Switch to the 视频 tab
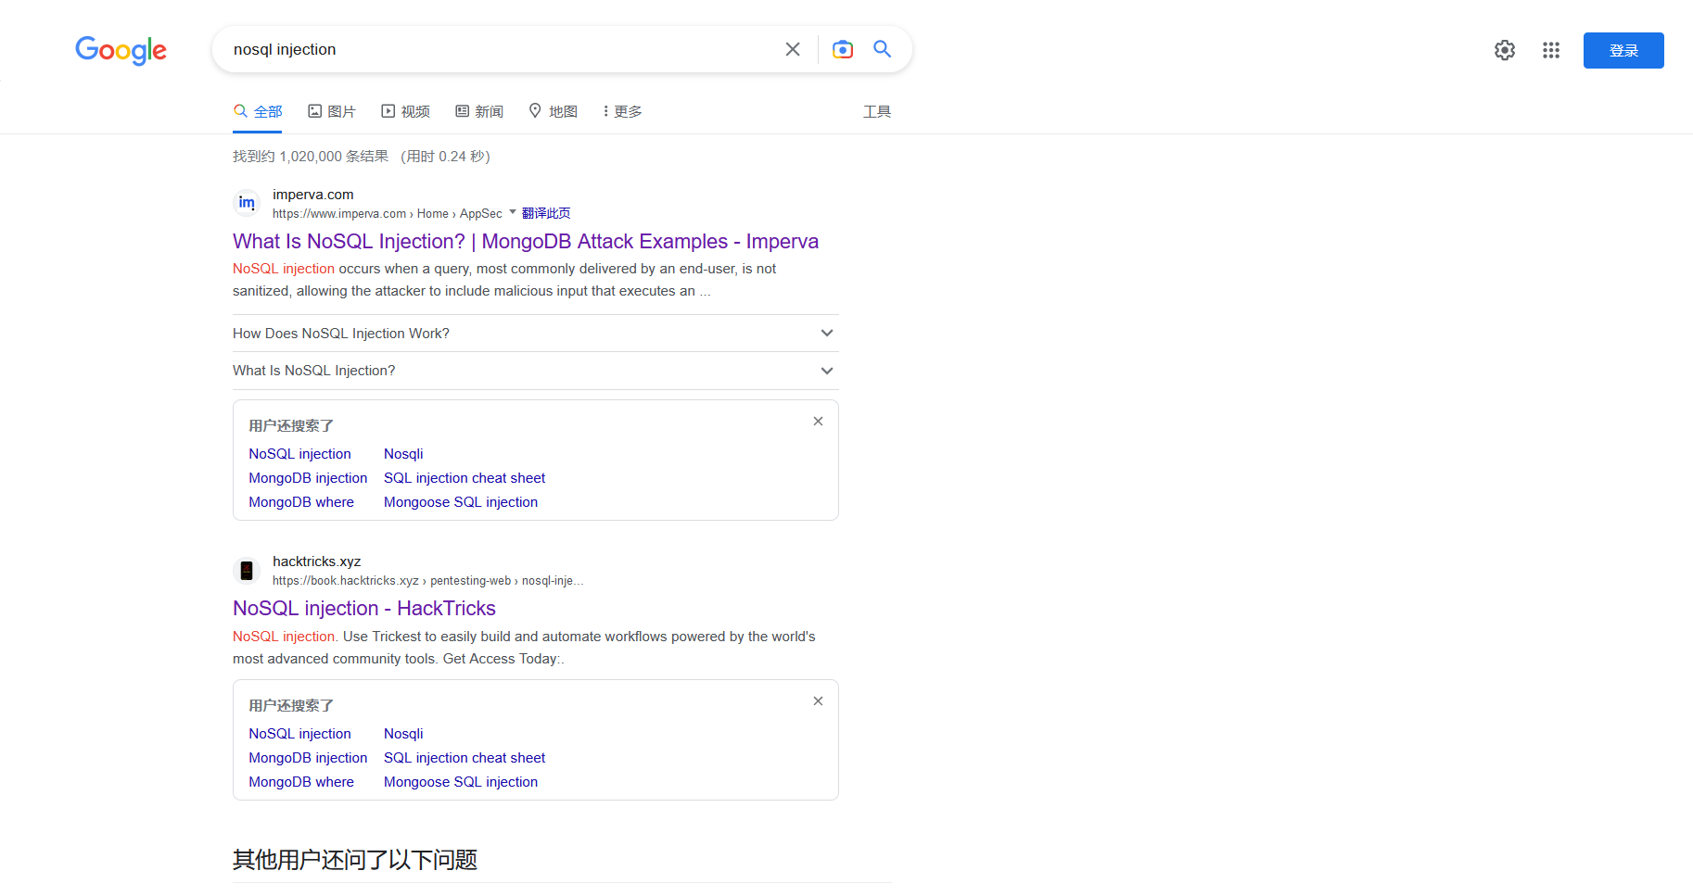Screen dimensions: 1693x896 tap(405, 111)
